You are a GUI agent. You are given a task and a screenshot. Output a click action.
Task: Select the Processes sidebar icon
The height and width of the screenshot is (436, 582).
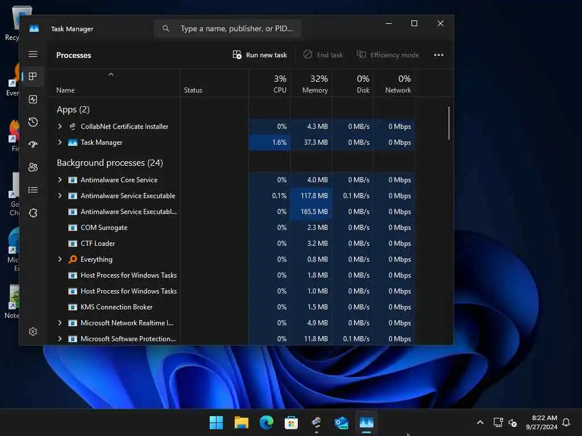pos(33,77)
